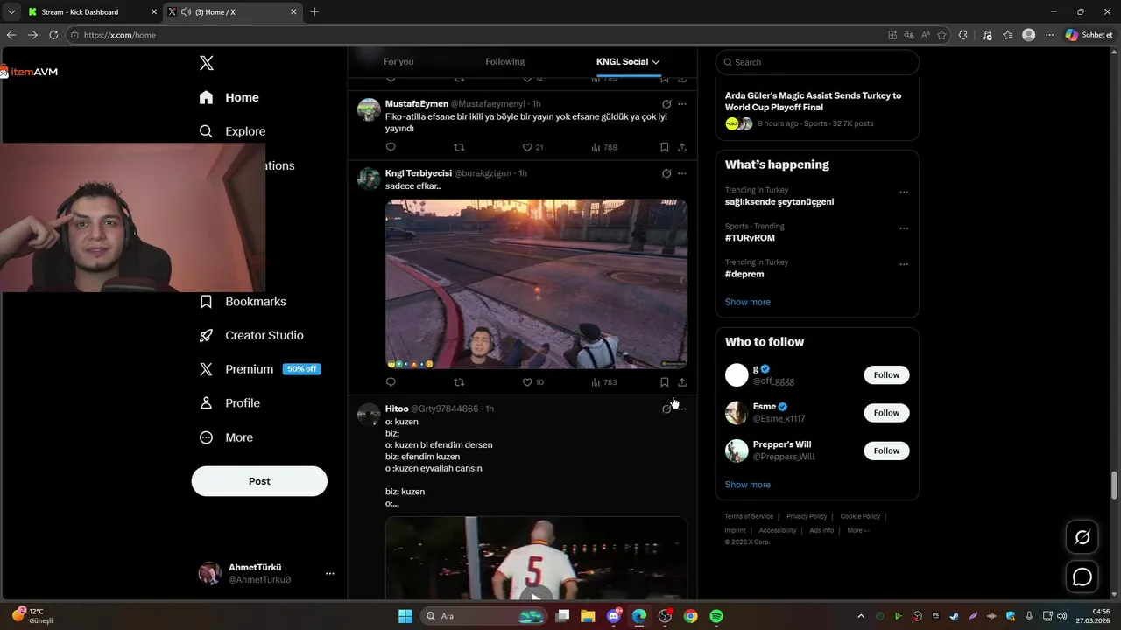Screen dimensions: 1121x630
Task: Open the floating Grok button
Action: tap(1082, 537)
